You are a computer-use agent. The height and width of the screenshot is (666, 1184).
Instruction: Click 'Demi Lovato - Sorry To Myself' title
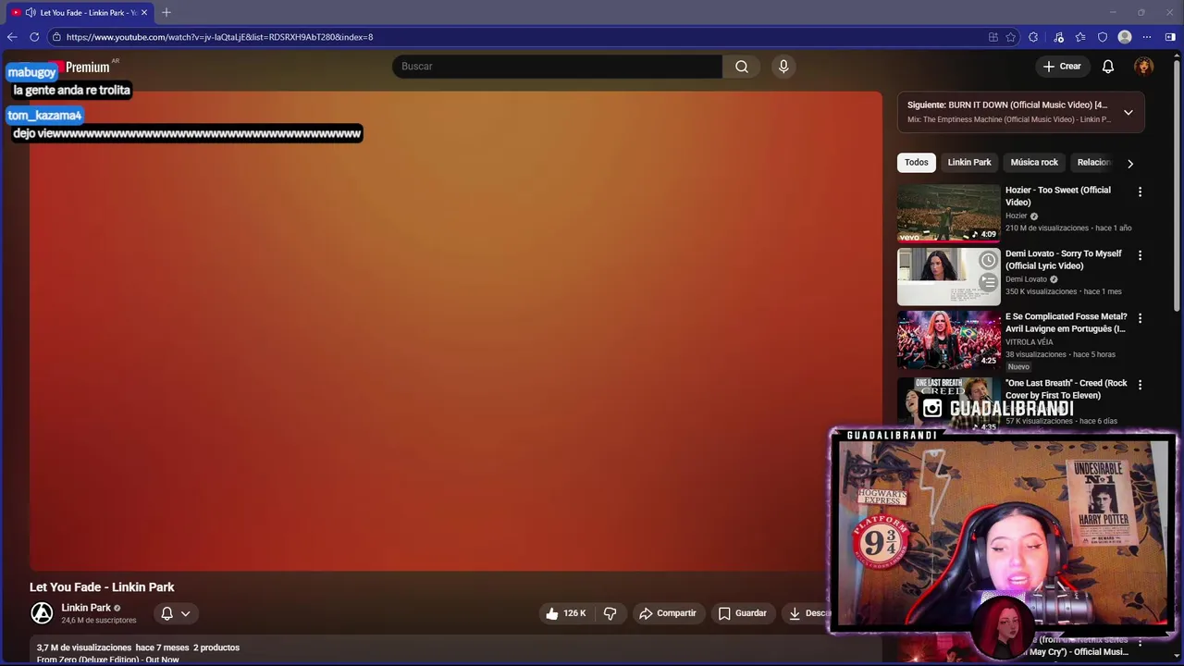coord(1064,260)
